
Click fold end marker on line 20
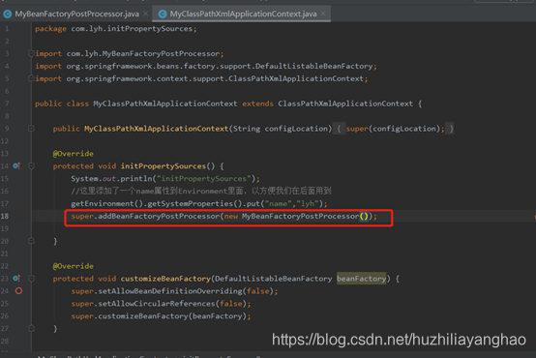click(31, 241)
